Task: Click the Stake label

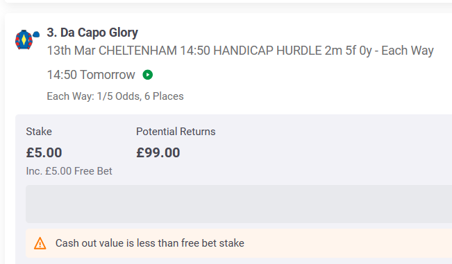Action: (x=39, y=132)
